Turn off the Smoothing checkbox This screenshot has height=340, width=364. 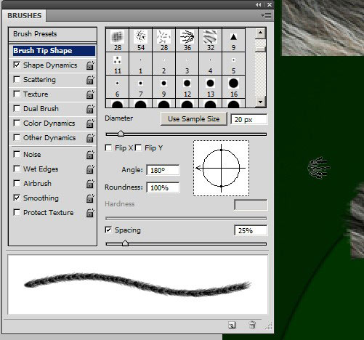tap(17, 198)
